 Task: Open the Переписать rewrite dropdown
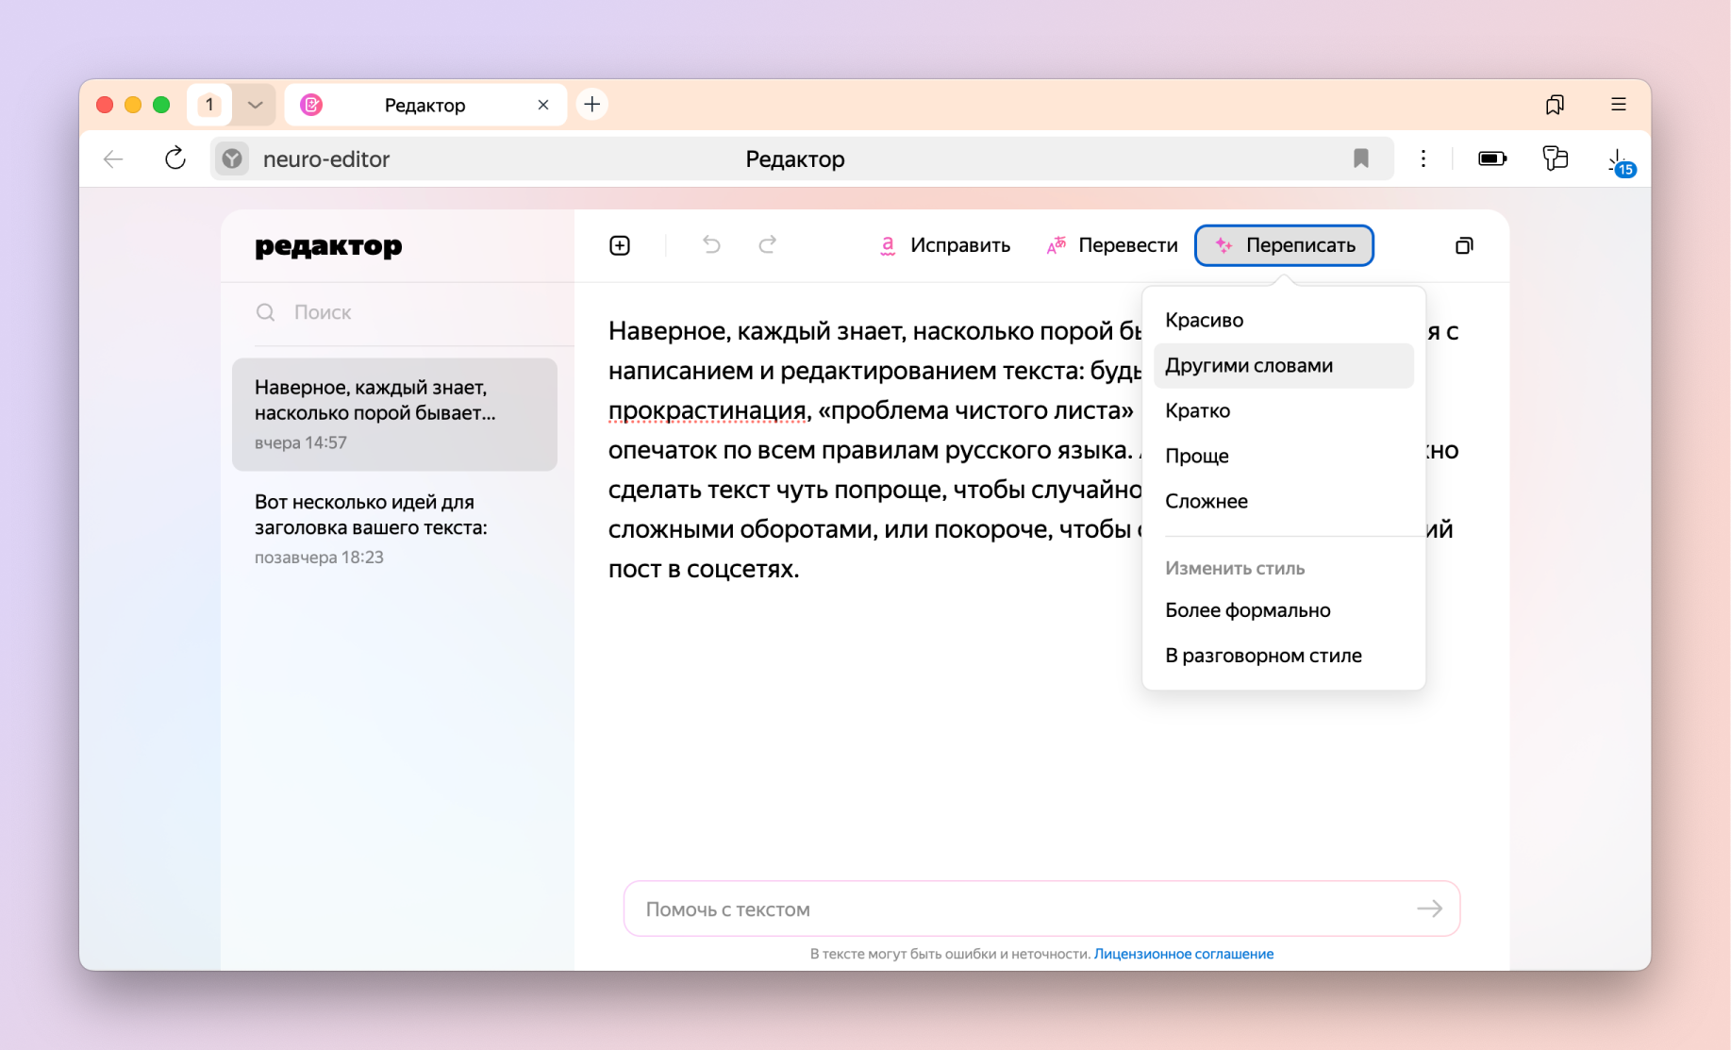1284,245
